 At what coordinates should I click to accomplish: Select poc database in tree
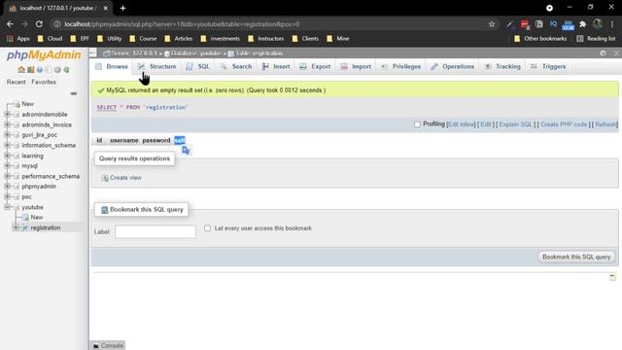tap(26, 196)
